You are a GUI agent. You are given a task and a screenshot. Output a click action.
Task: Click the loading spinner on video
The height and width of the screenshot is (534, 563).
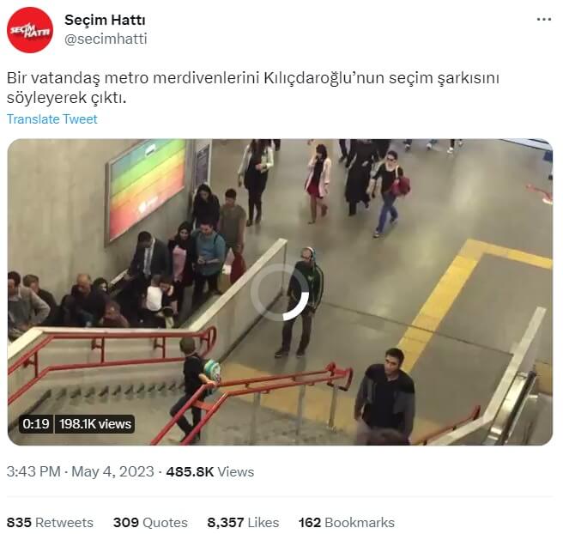pyautogui.click(x=280, y=292)
